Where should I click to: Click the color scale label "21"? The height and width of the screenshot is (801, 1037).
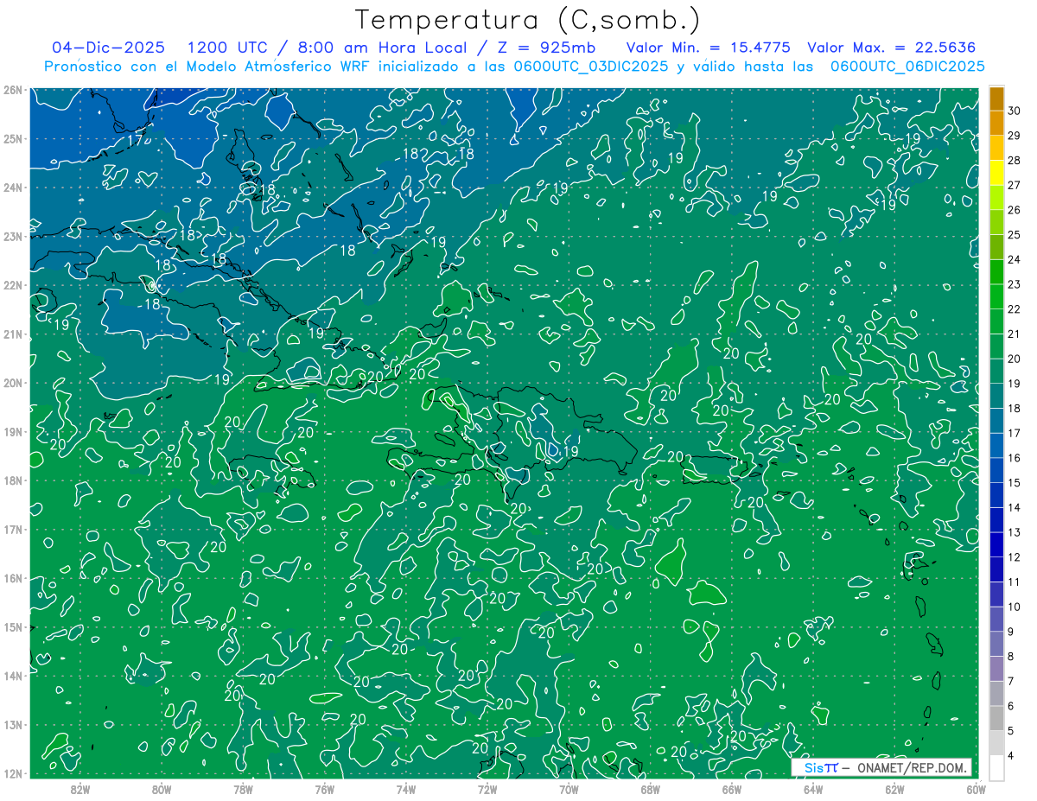[1015, 334]
